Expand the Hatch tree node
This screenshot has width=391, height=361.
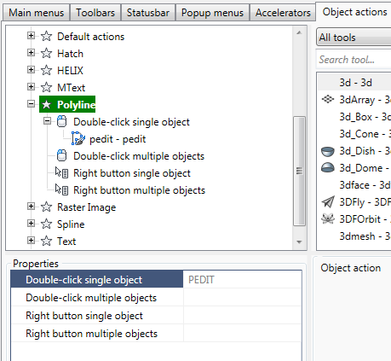(31, 53)
